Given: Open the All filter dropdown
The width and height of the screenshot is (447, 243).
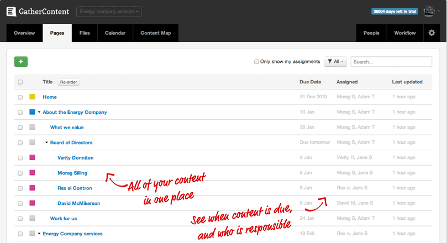Looking at the screenshot, I should (x=335, y=62).
